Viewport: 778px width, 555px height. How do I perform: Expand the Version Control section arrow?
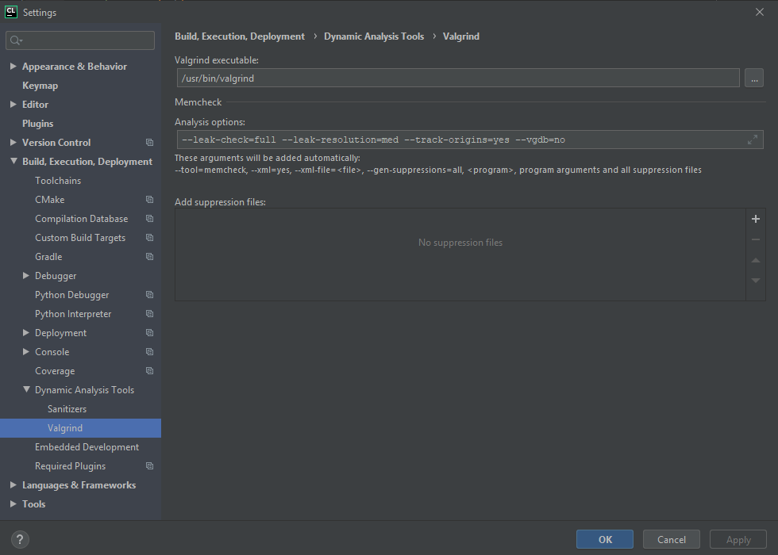coord(13,142)
